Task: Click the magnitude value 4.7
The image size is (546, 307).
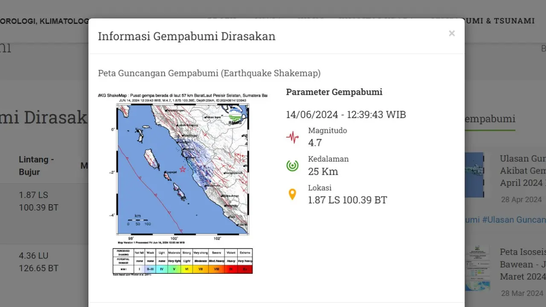Action: [315, 143]
